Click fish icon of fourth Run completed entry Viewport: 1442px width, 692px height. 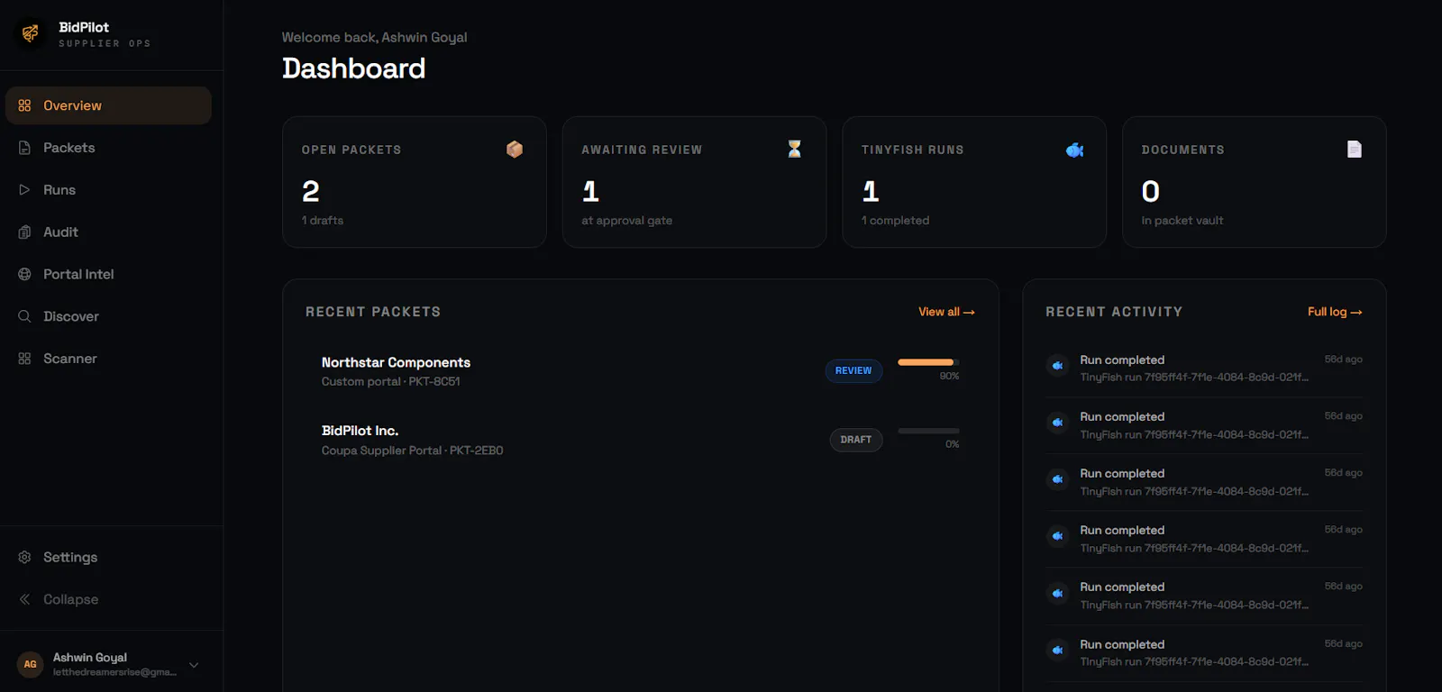[1057, 536]
